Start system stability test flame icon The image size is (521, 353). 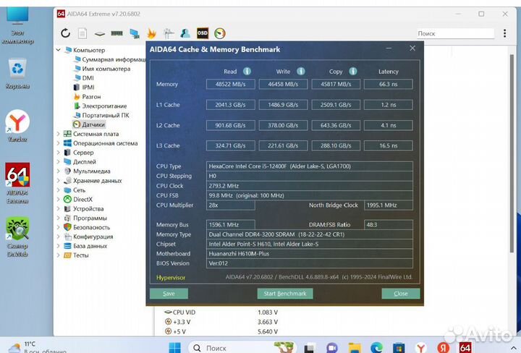pos(151,33)
